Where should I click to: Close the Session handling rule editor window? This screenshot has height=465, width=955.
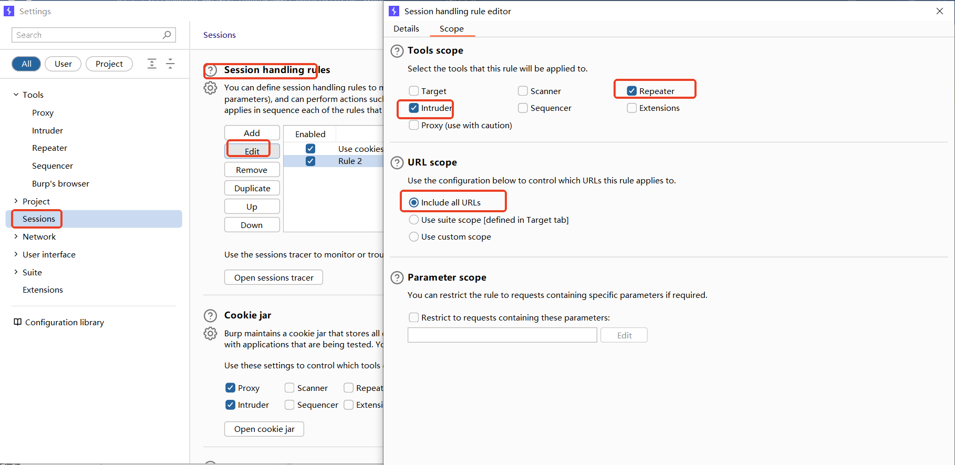940,11
